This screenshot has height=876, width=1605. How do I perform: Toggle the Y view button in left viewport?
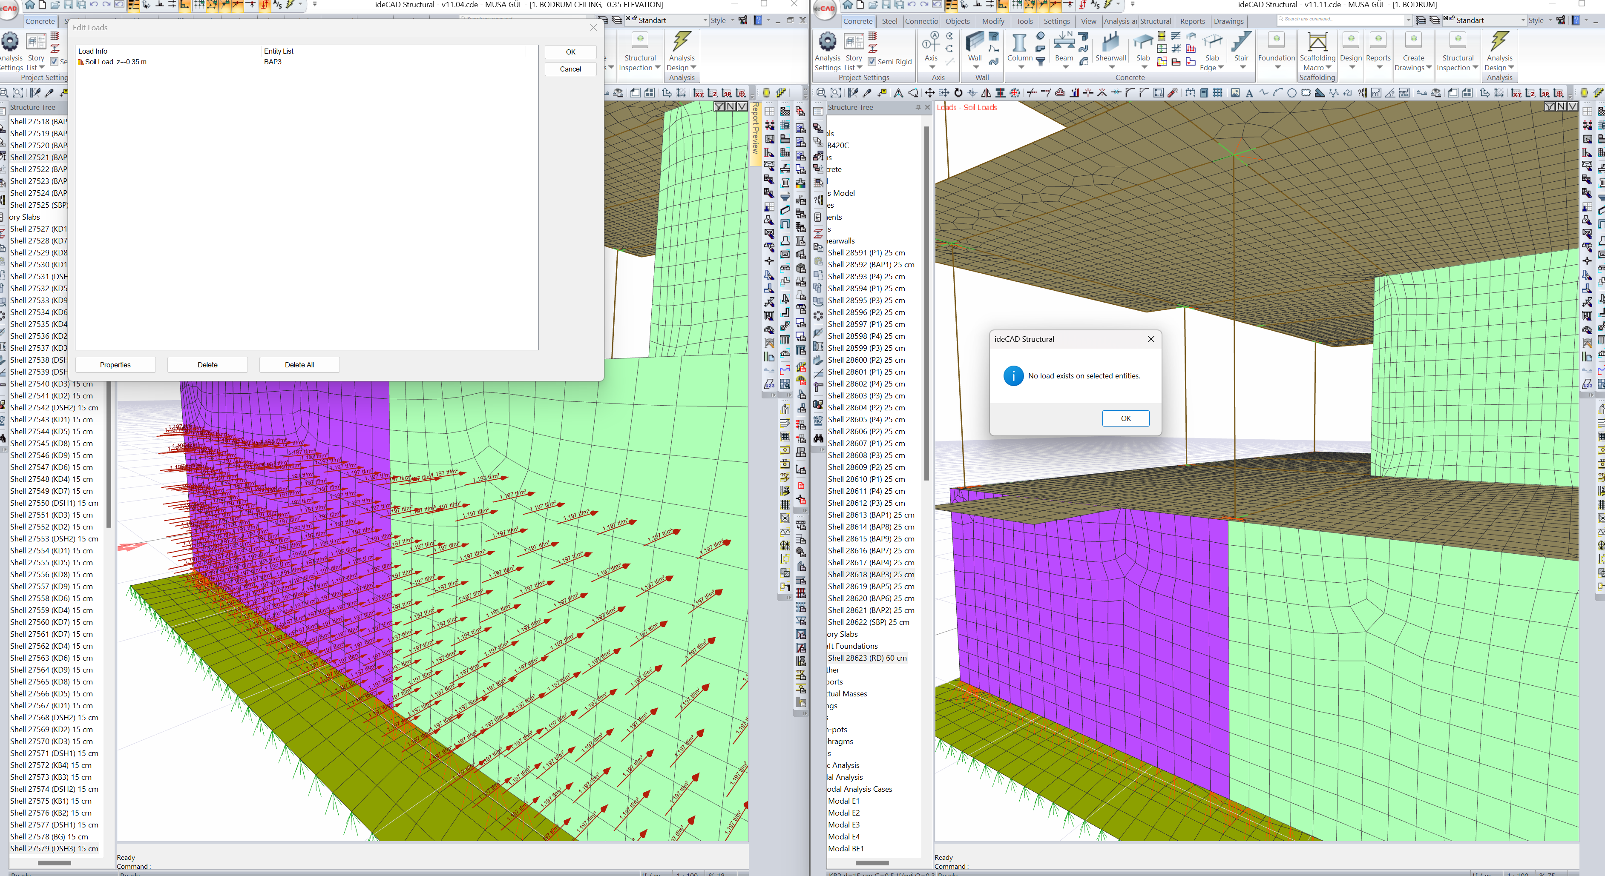[719, 106]
